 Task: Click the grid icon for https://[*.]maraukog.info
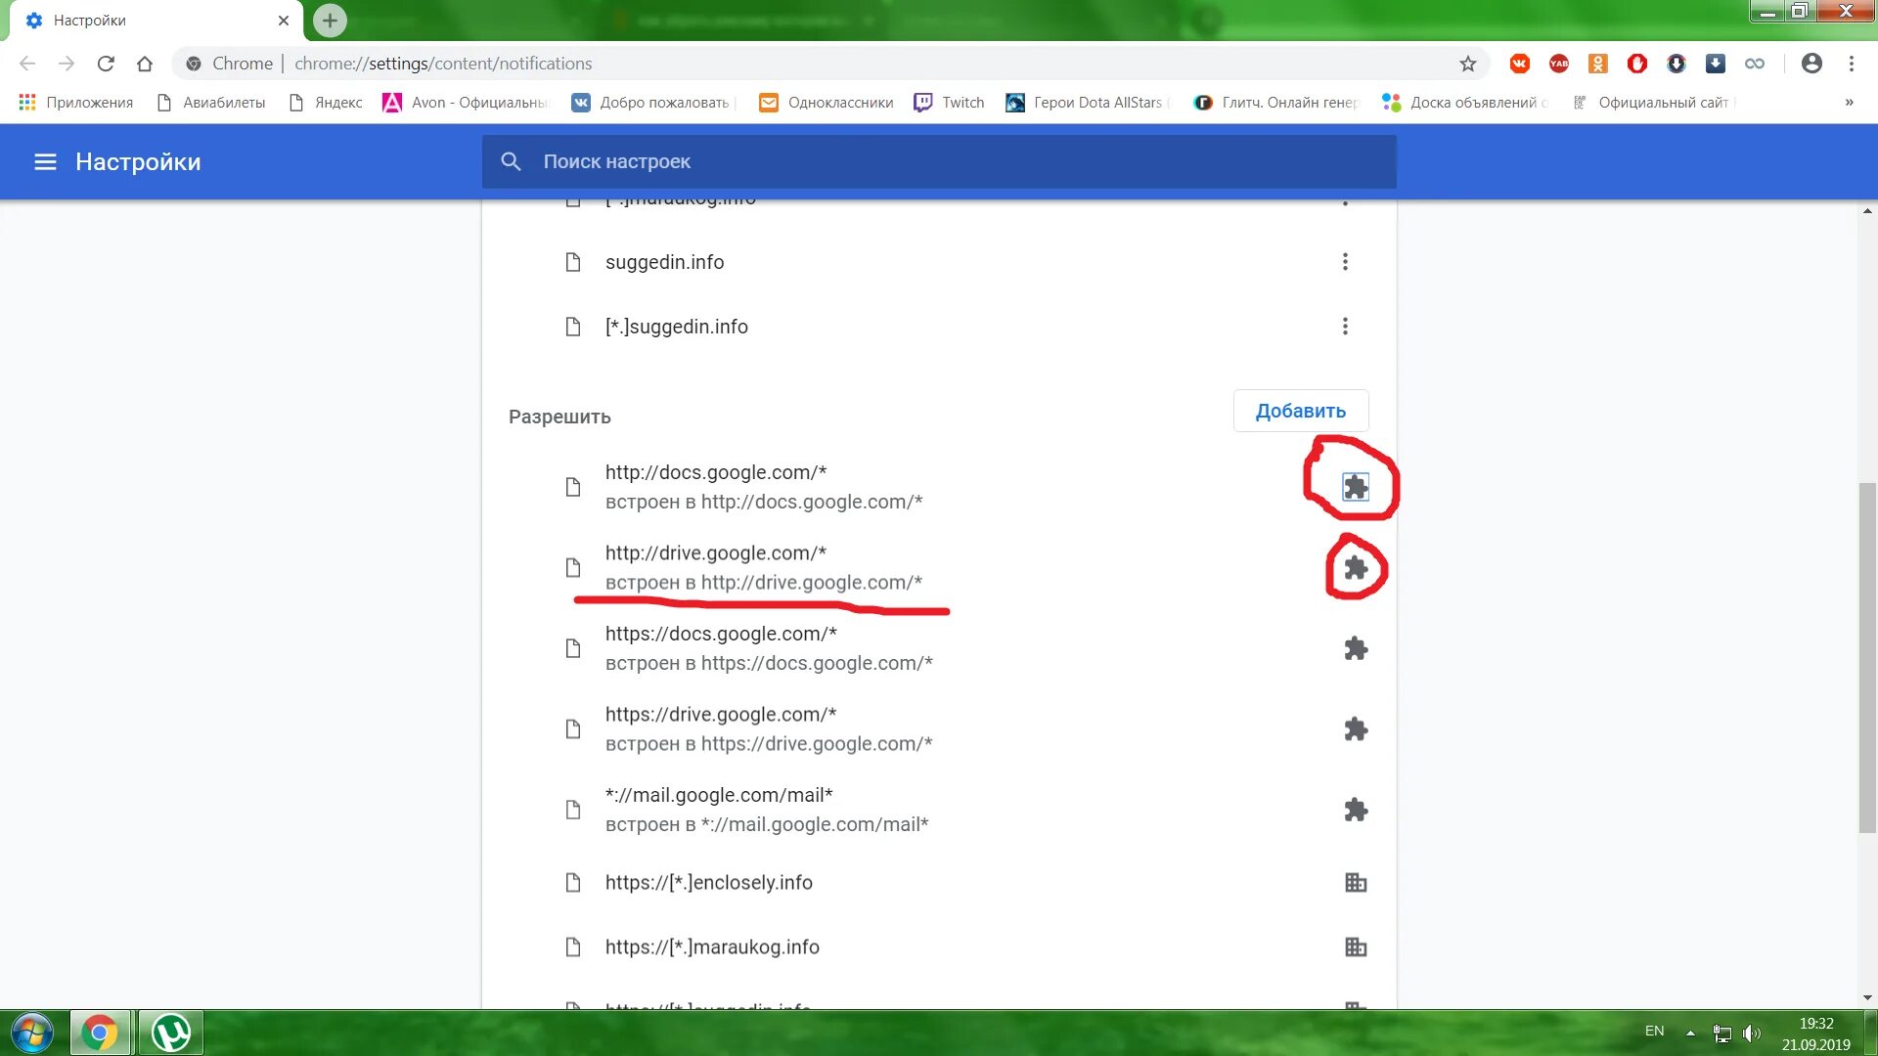tap(1355, 946)
